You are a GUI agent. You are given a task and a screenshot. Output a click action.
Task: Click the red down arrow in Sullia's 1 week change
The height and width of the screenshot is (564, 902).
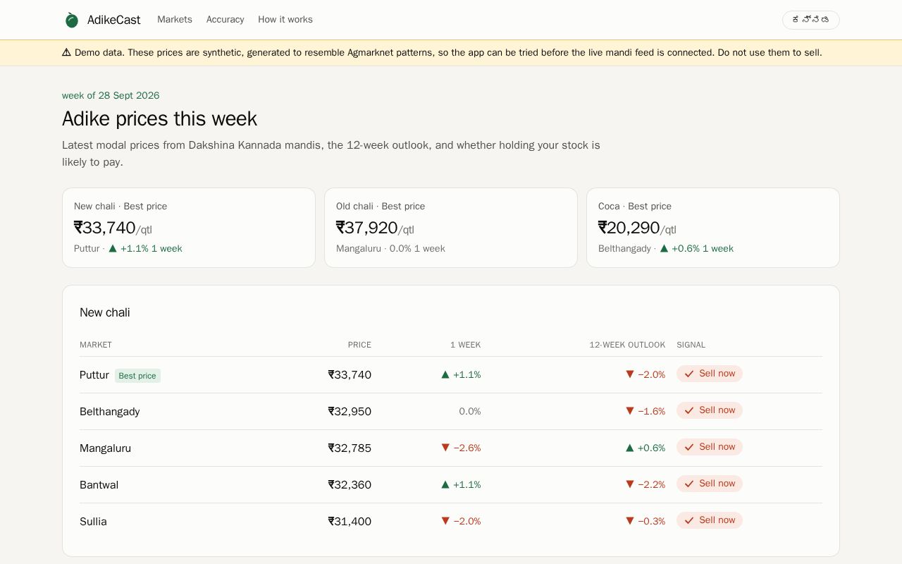pos(445,521)
